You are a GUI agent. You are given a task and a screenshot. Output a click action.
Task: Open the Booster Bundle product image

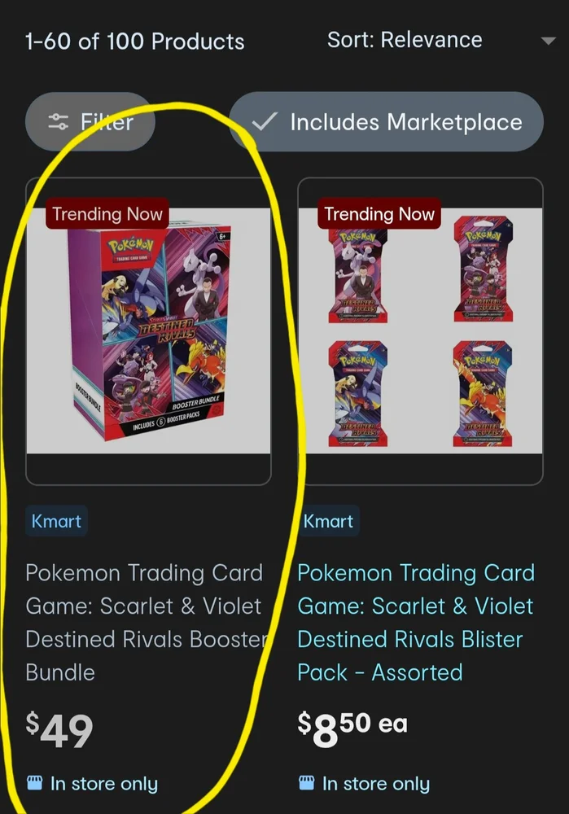tap(148, 331)
